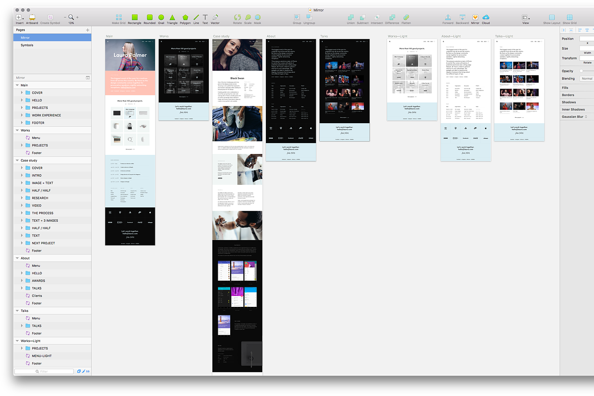Click the layer Filter search field

point(44,371)
